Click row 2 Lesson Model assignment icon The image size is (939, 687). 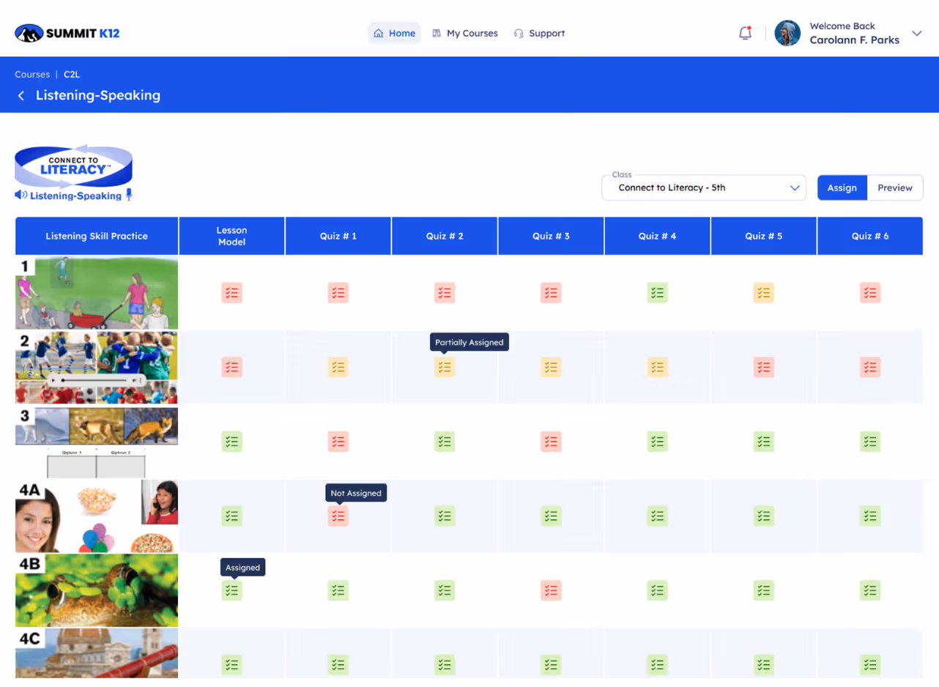coord(232,367)
